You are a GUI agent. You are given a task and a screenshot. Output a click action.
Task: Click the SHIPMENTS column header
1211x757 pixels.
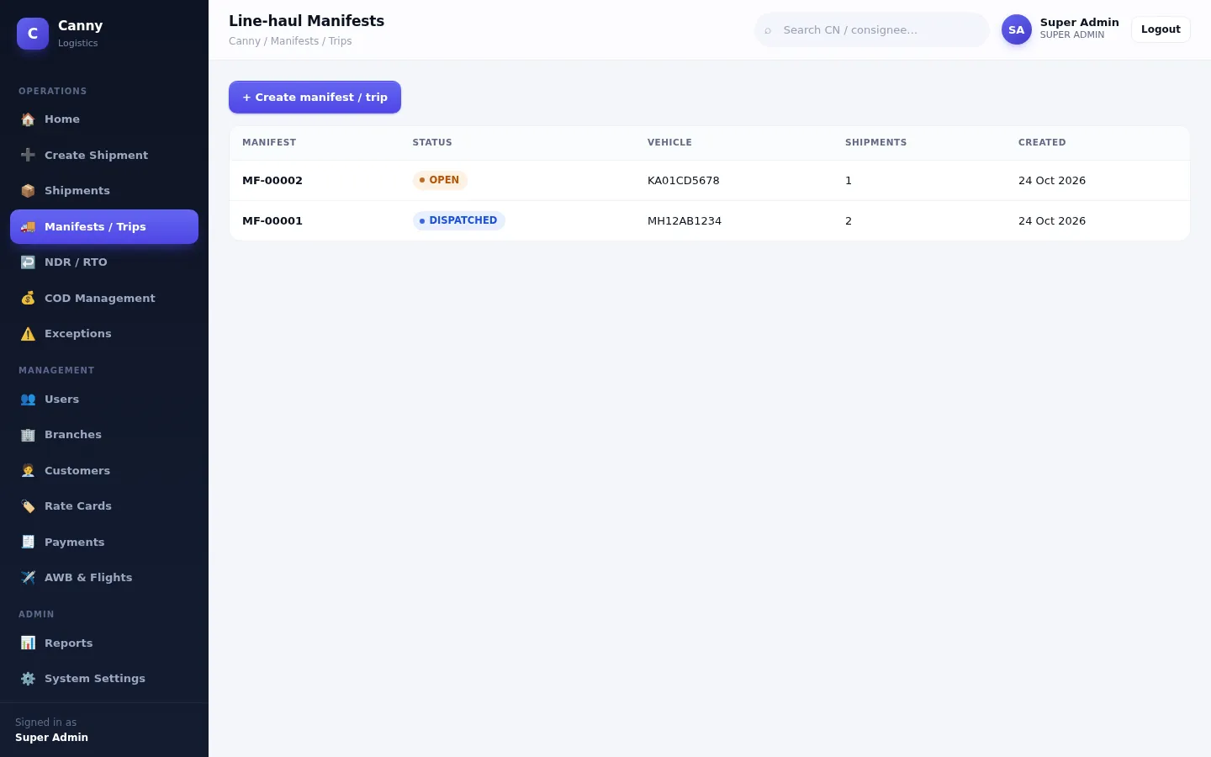tap(875, 142)
